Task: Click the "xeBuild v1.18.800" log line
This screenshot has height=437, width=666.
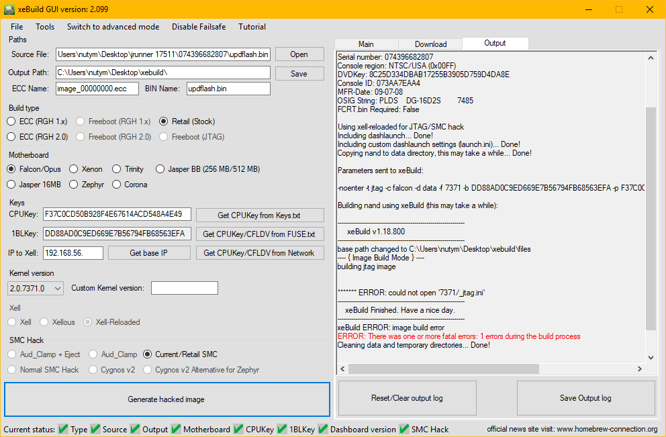Action: (x=376, y=232)
